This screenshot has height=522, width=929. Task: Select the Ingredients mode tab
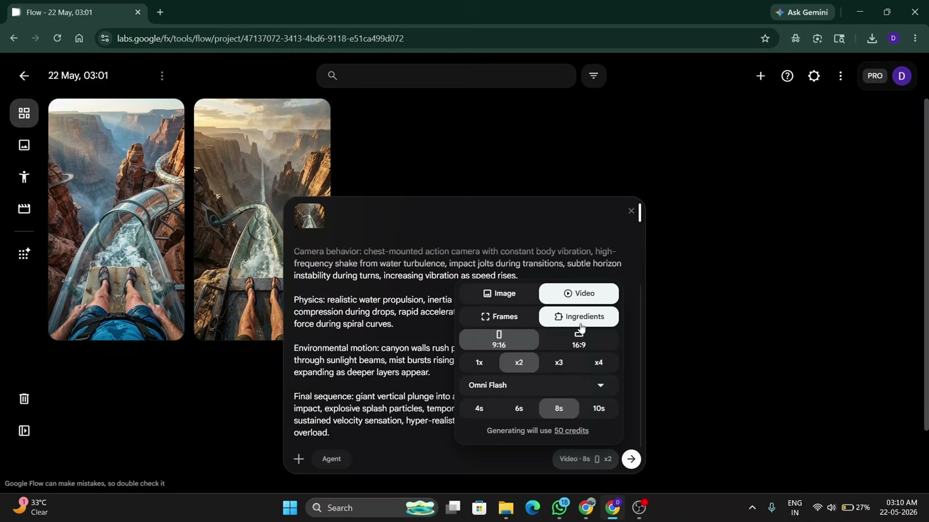[579, 317]
